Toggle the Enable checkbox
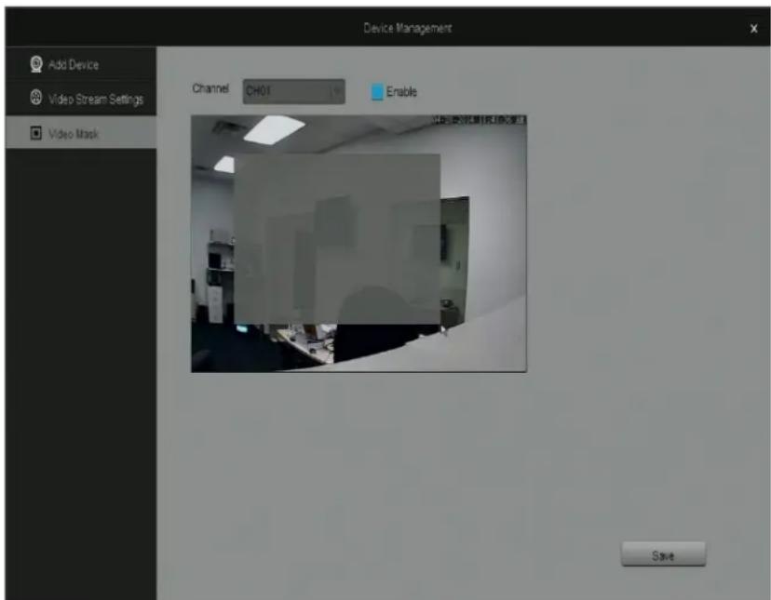Image resolution: width=771 pixels, height=600 pixels. (x=377, y=92)
